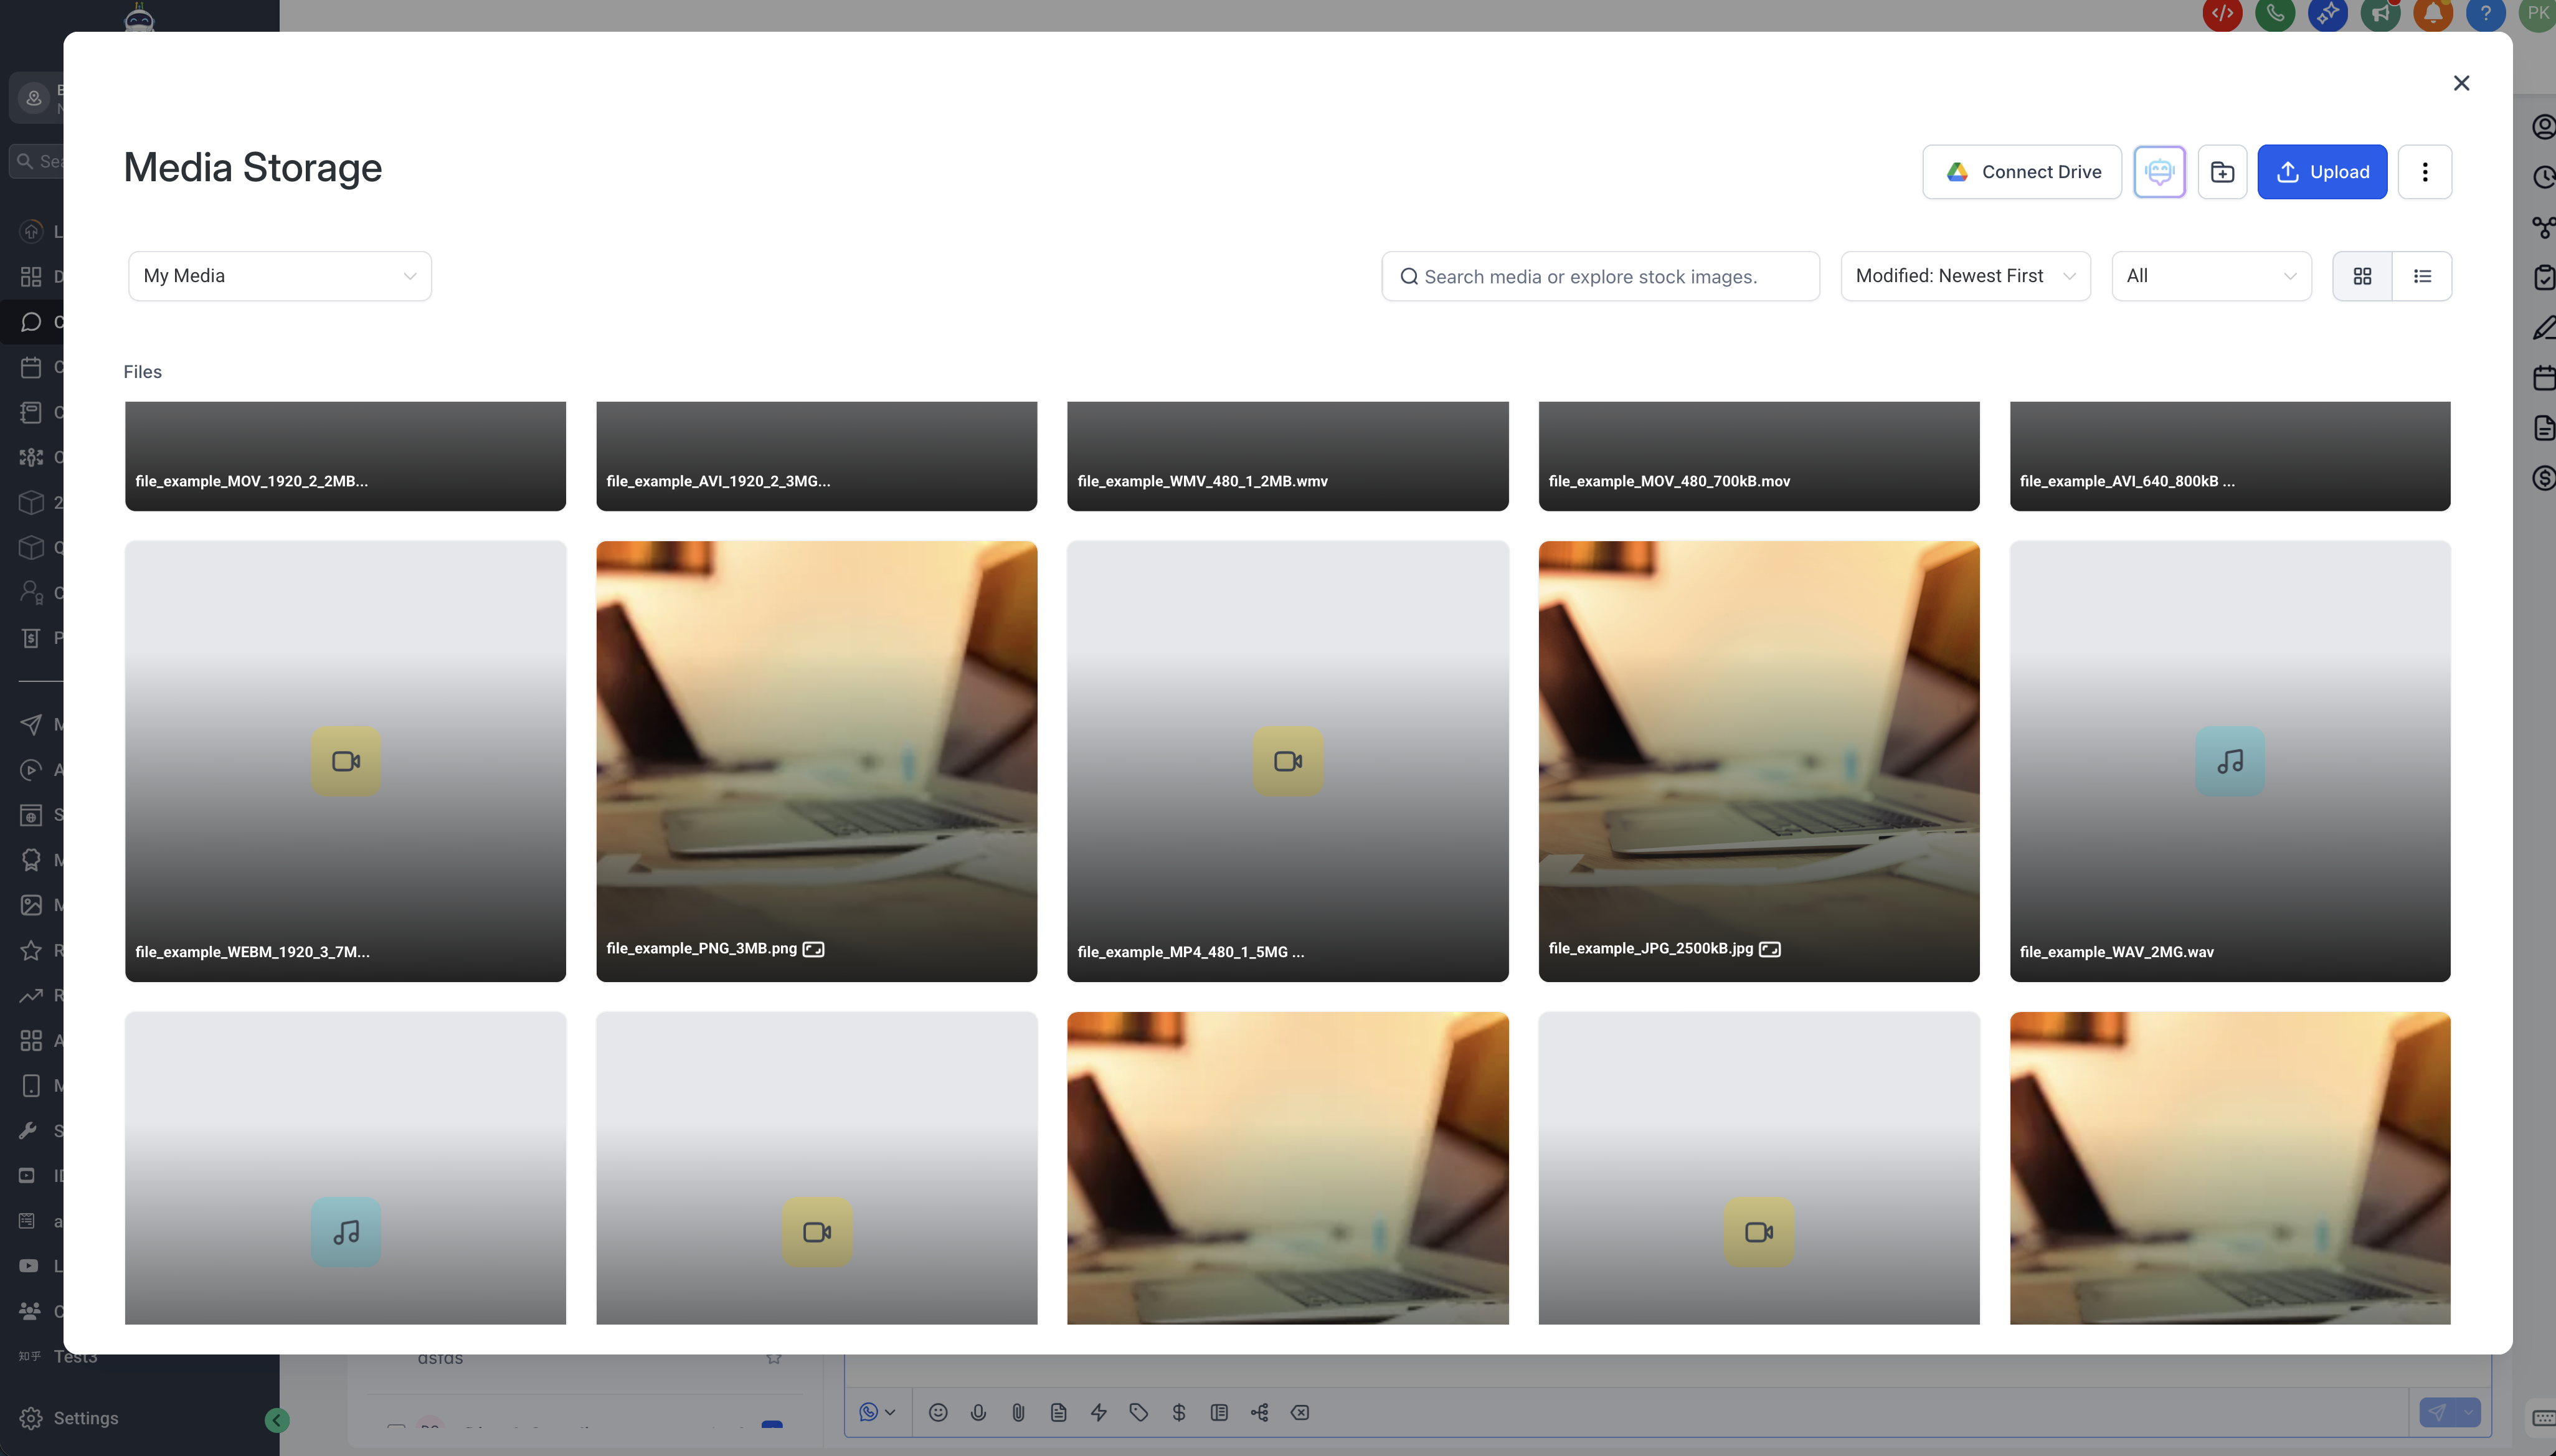The width and height of the screenshot is (2556, 1456).
Task: Expand the Modified: Newest First sort dropdown
Action: [1964, 276]
